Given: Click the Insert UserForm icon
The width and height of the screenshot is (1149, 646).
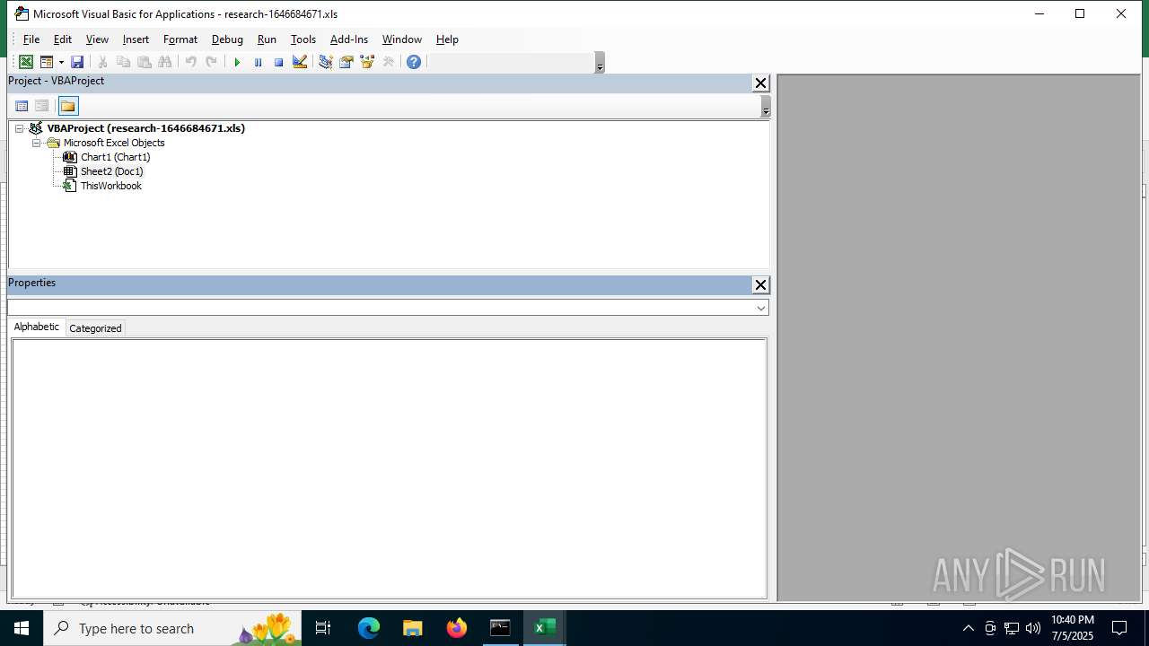Looking at the screenshot, I should (47, 62).
